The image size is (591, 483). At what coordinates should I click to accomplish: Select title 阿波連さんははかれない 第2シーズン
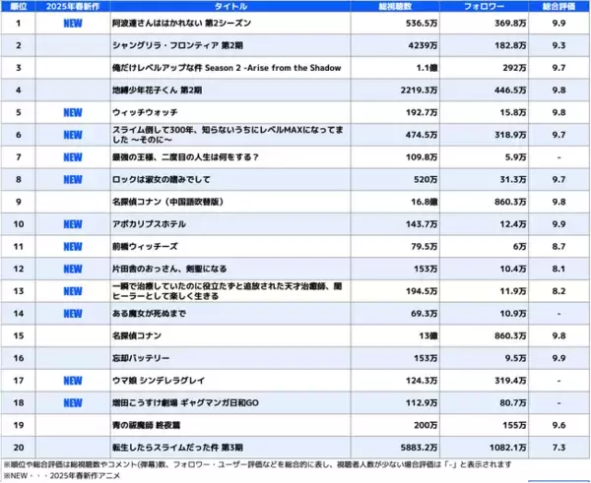click(x=181, y=23)
